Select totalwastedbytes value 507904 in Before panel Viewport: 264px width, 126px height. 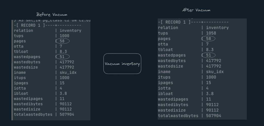[67, 114]
